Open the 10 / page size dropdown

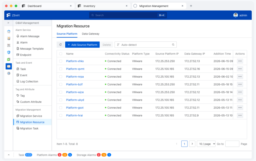point(206,144)
